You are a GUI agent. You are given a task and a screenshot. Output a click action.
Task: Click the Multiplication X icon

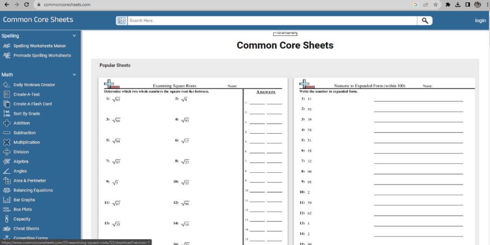tap(7, 142)
